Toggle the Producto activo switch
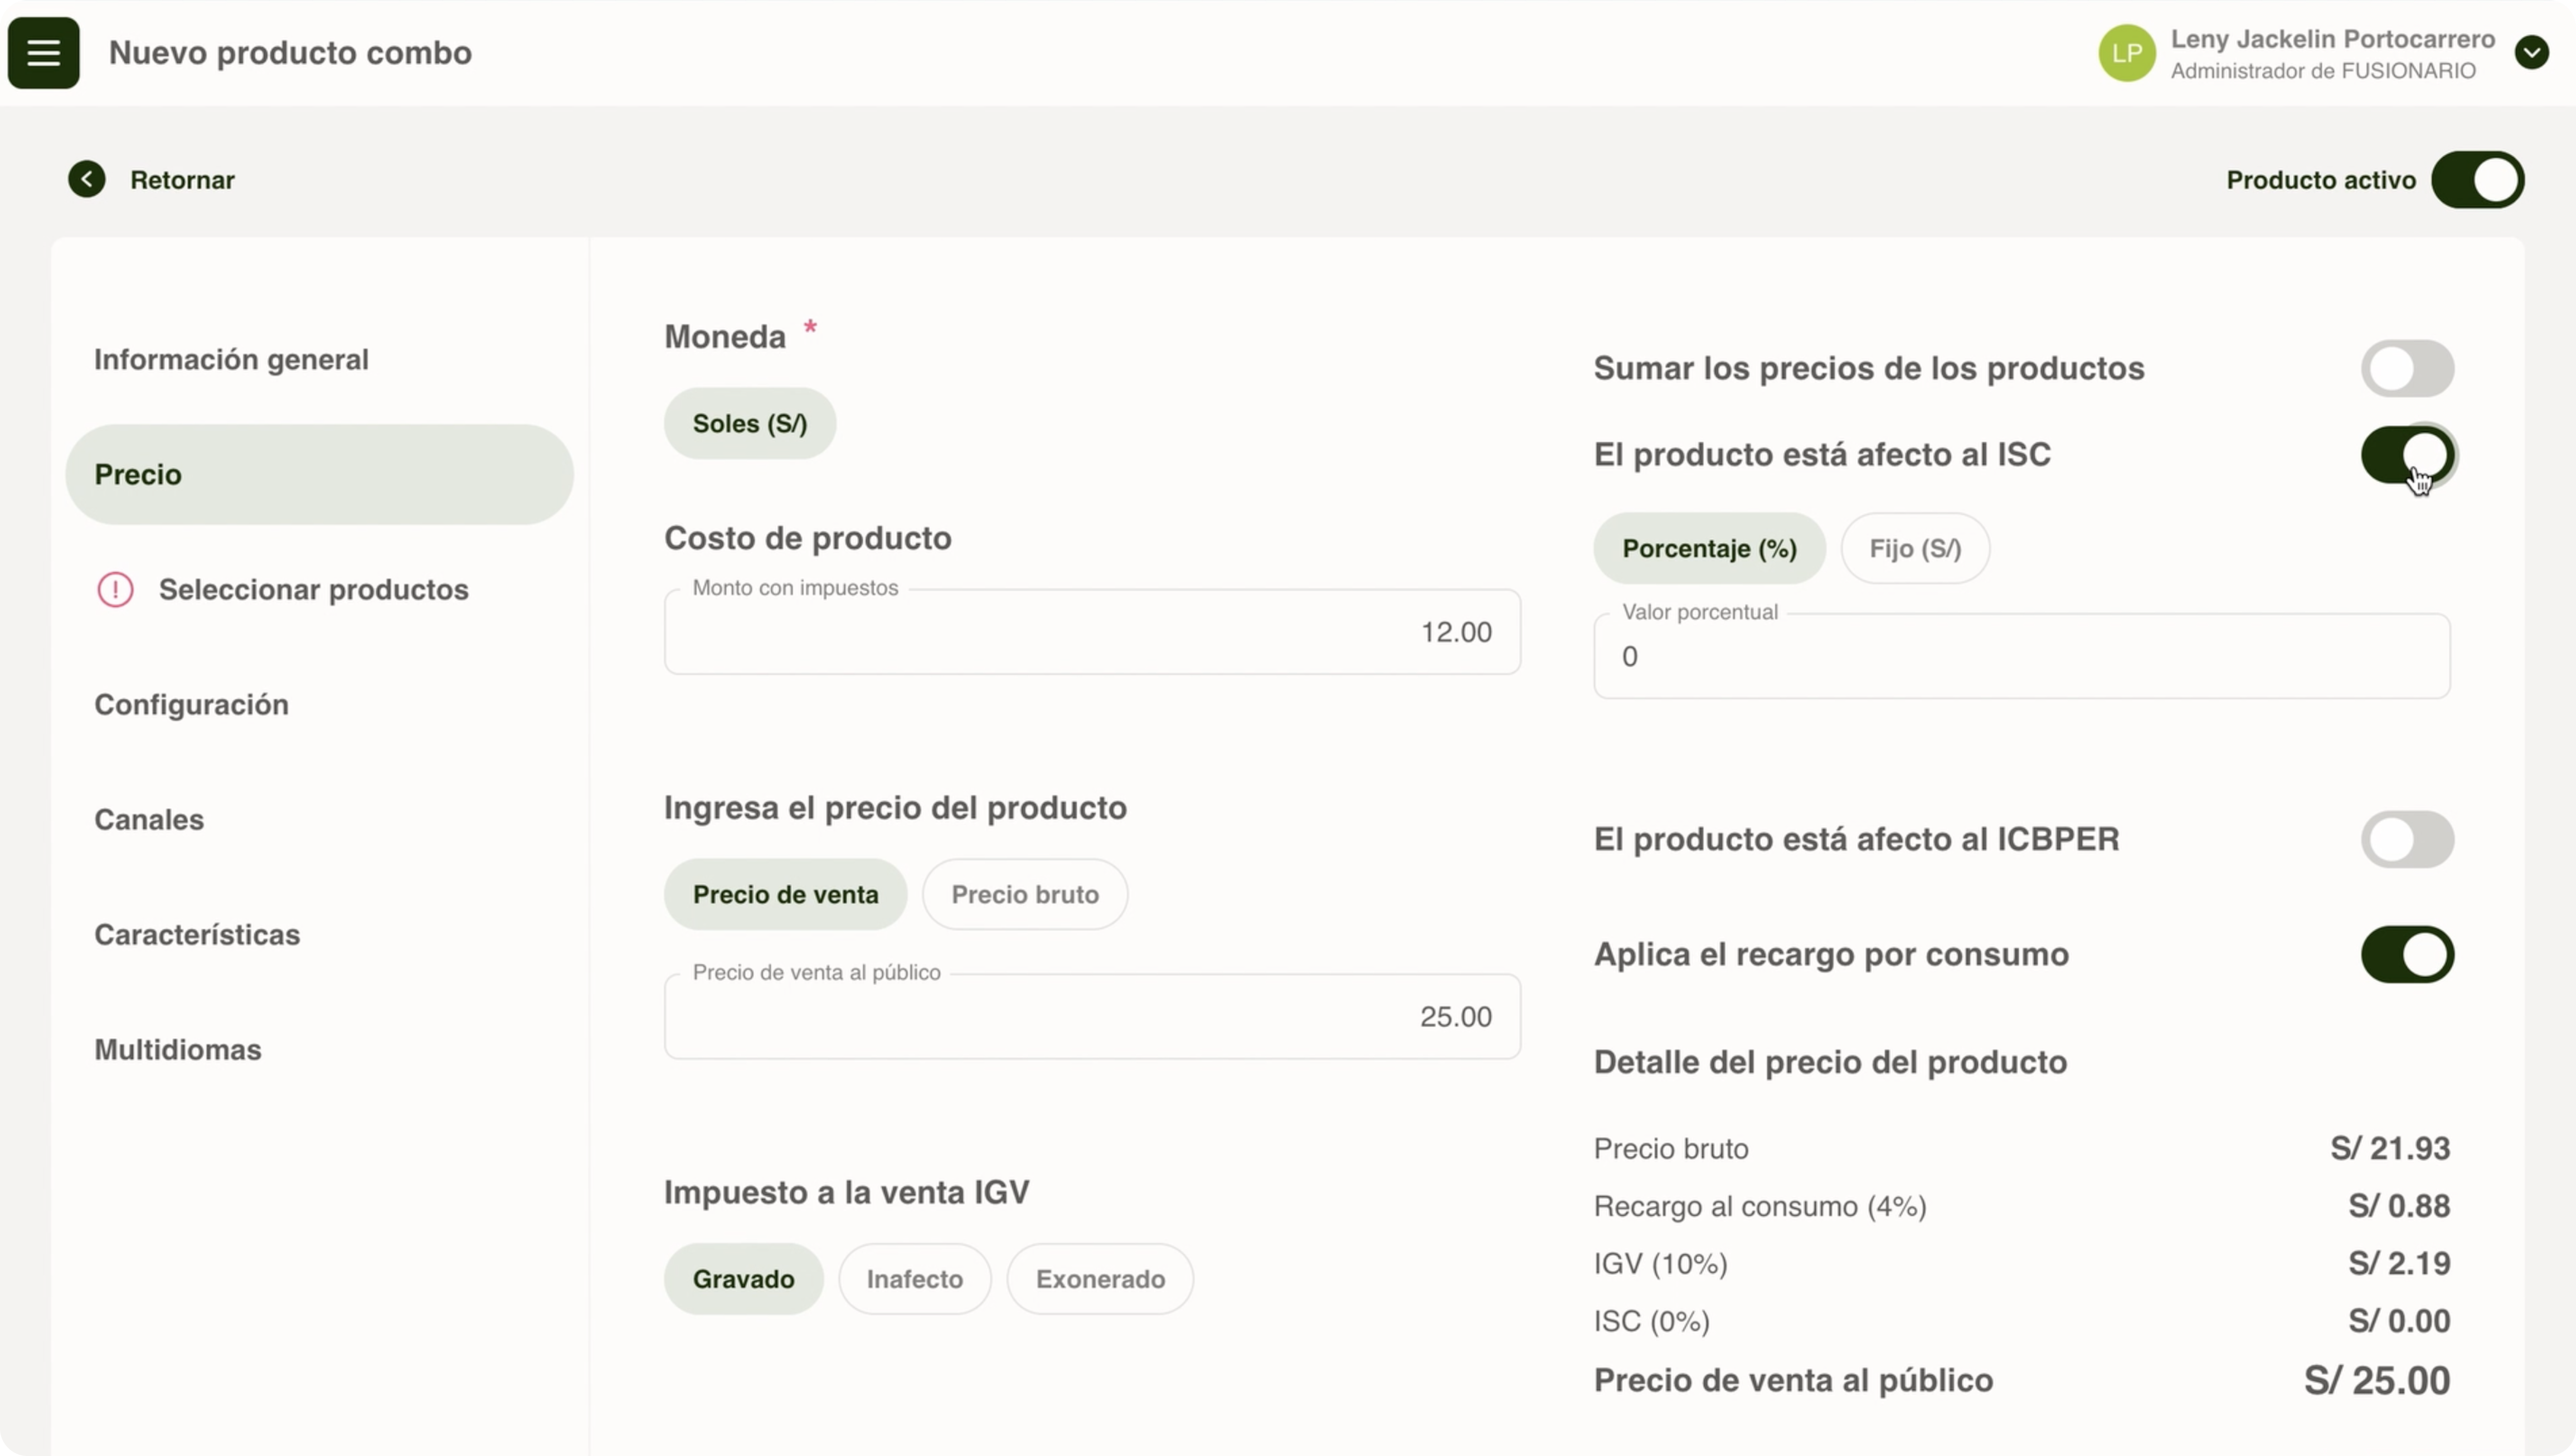The height and width of the screenshot is (1456, 2576). 2477,180
